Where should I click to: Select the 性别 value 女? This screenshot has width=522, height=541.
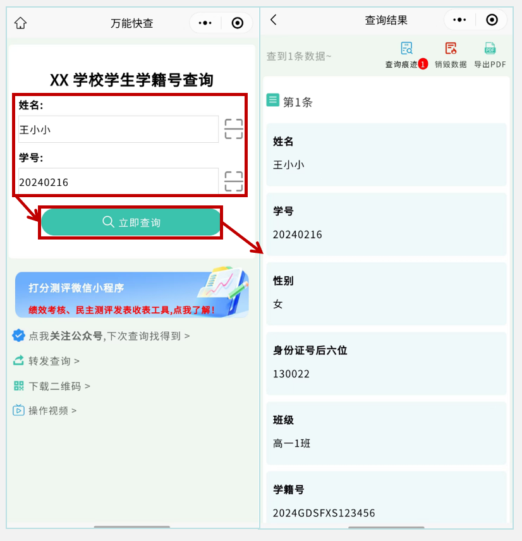(x=277, y=305)
